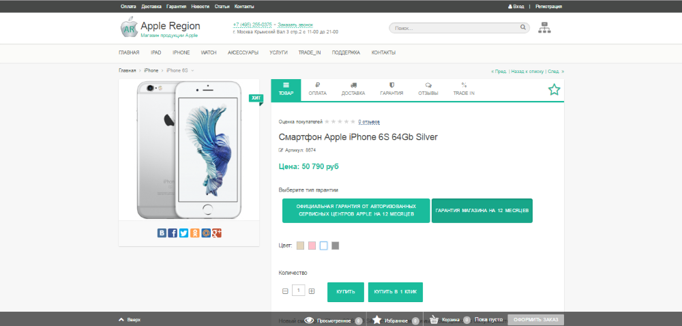The width and height of the screenshot is (682, 326).
Task: Share the product on Twitter
Action: (x=184, y=233)
